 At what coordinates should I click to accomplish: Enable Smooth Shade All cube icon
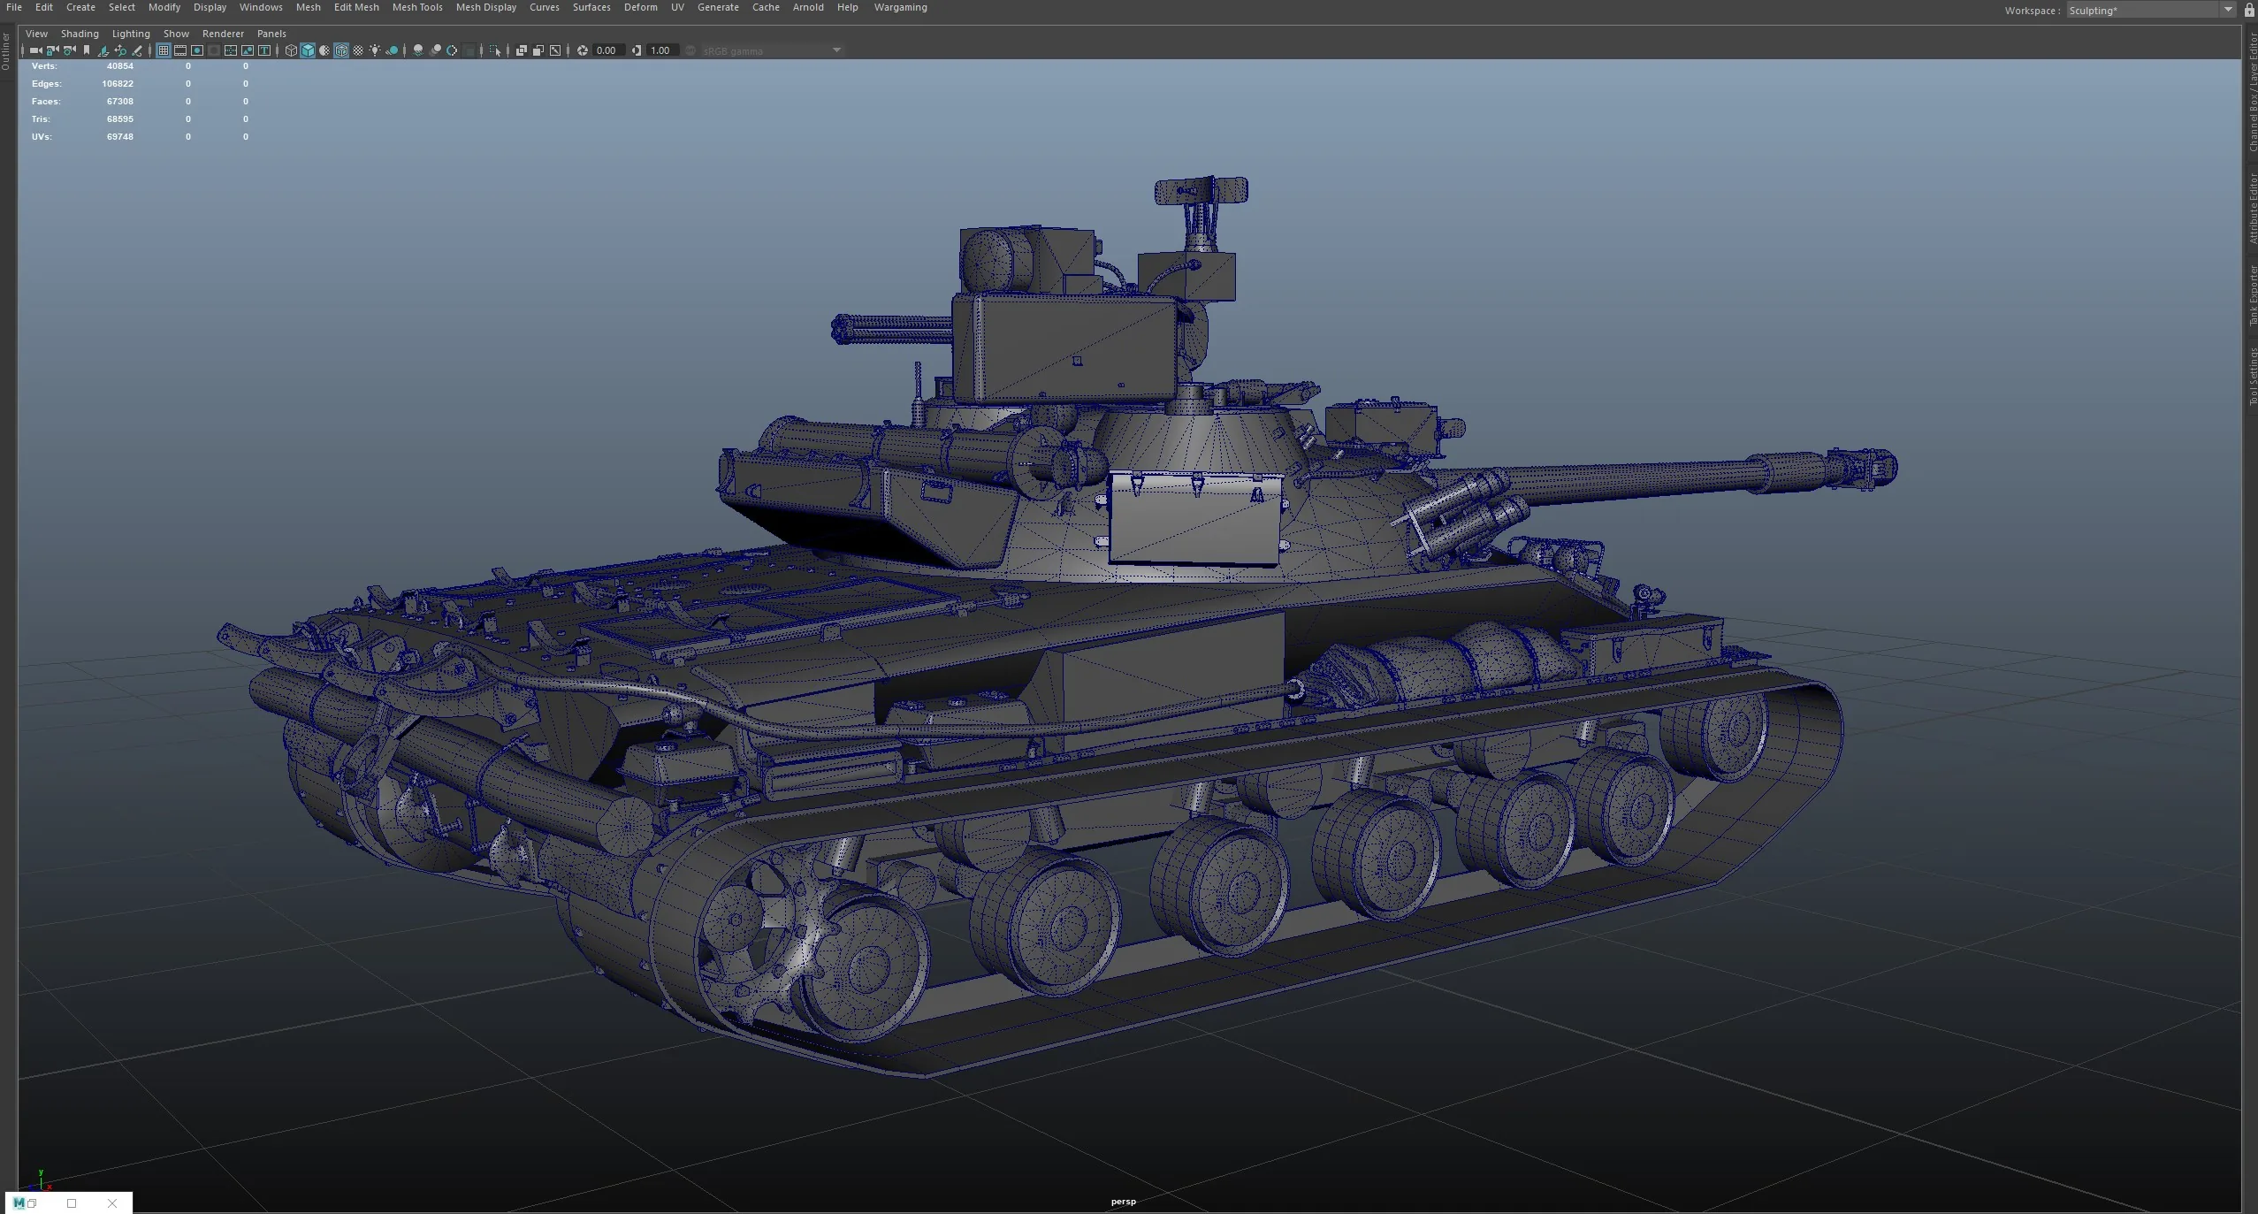click(x=308, y=50)
